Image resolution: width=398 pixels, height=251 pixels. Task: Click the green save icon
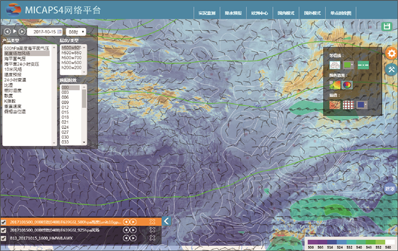pyautogui.click(x=387, y=27)
